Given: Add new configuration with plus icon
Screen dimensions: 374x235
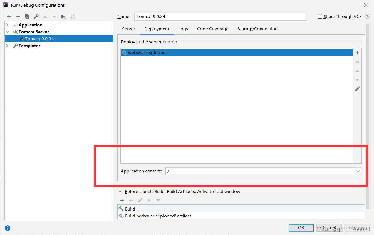Looking at the screenshot, I should pos(9,17).
